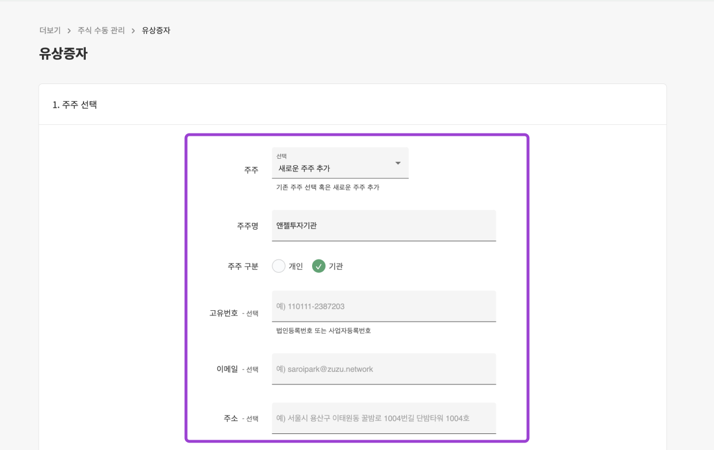Go to 주식 수동 관리 breadcrumb
This screenshot has height=450, width=714.
point(101,30)
